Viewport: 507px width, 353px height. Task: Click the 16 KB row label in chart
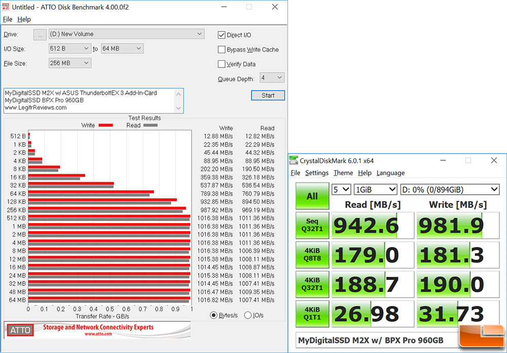(18, 178)
